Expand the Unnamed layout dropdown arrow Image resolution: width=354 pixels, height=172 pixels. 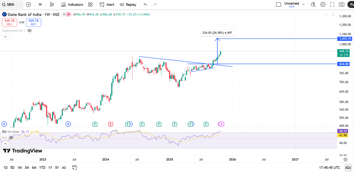click(x=304, y=4)
